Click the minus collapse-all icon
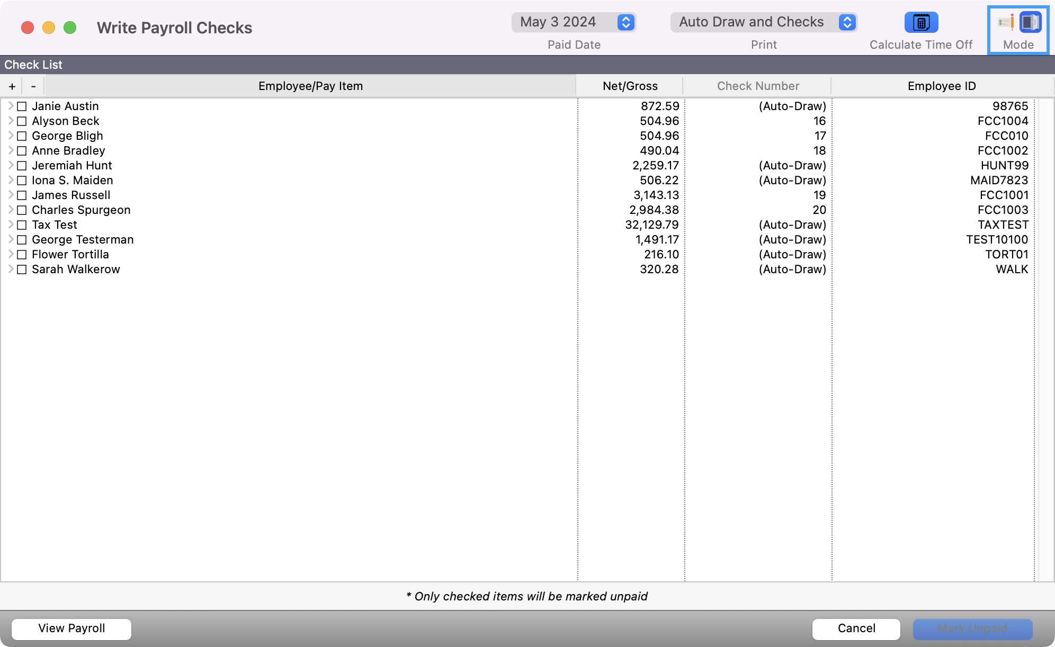 coord(33,86)
